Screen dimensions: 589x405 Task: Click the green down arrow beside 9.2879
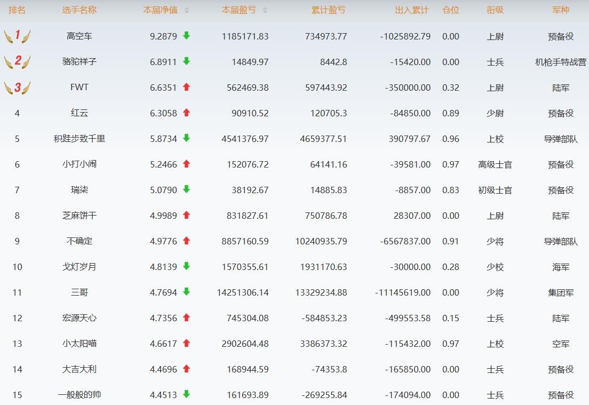tap(186, 36)
